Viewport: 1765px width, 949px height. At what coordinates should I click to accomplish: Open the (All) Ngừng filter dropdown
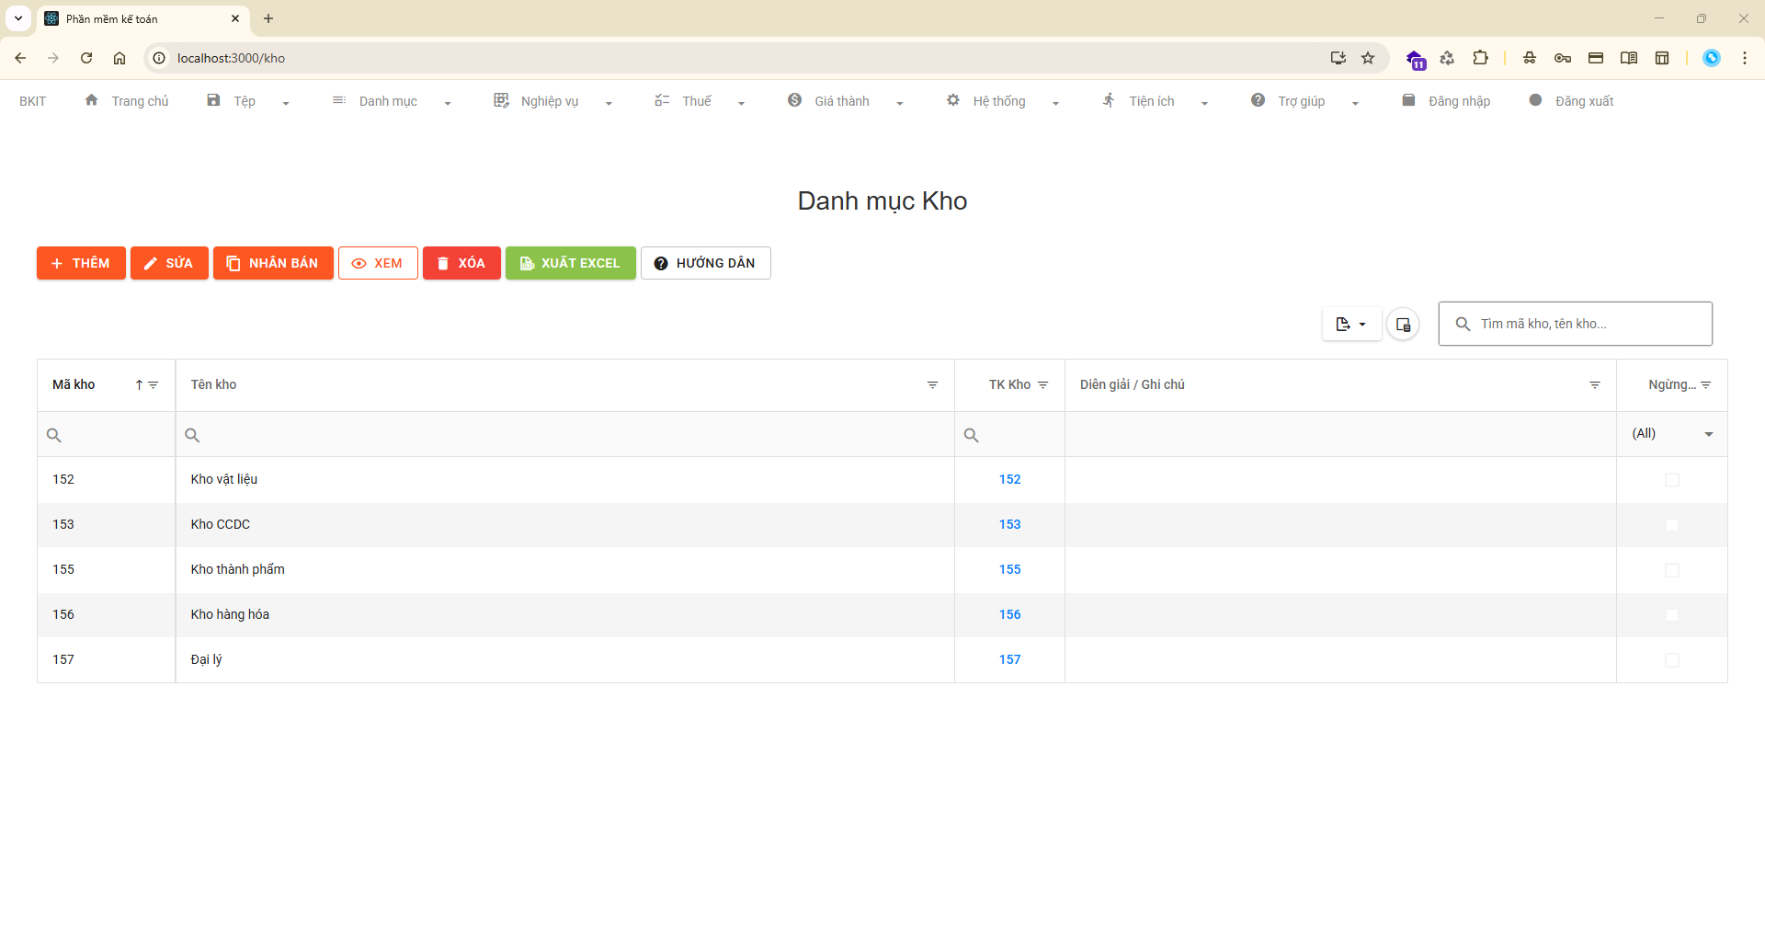tap(1672, 434)
